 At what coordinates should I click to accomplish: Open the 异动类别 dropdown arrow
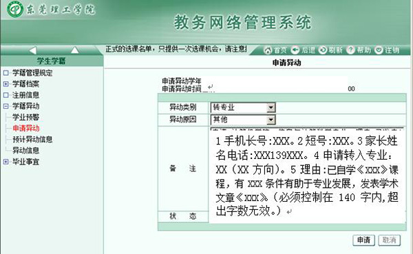pyautogui.click(x=271, y=107)
